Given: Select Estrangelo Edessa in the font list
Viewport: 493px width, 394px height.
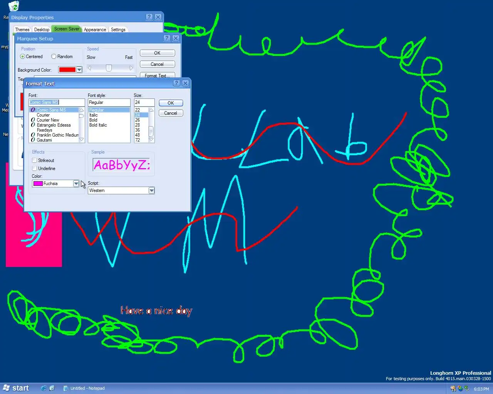Looking at the screenshot, I should pos(54,125).
